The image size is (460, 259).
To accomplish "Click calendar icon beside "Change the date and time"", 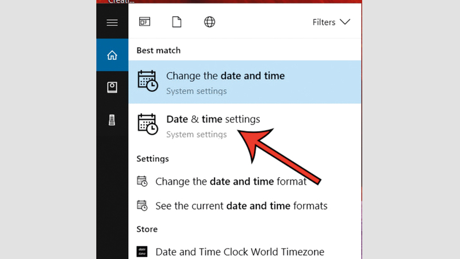I will (x=148, y=81).
